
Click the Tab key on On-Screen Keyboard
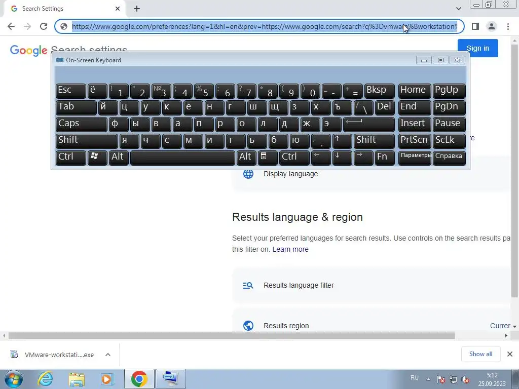(x=76, y=107)
